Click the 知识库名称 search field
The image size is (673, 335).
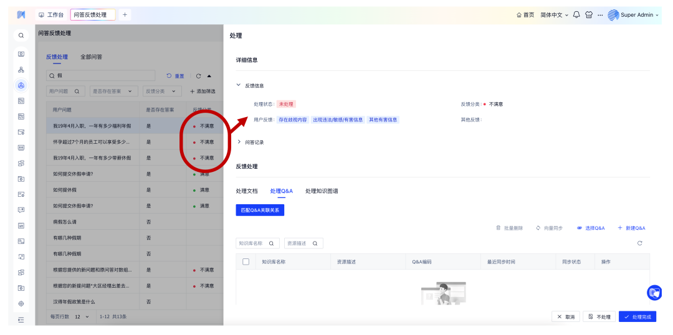click(x=252, y=243)
